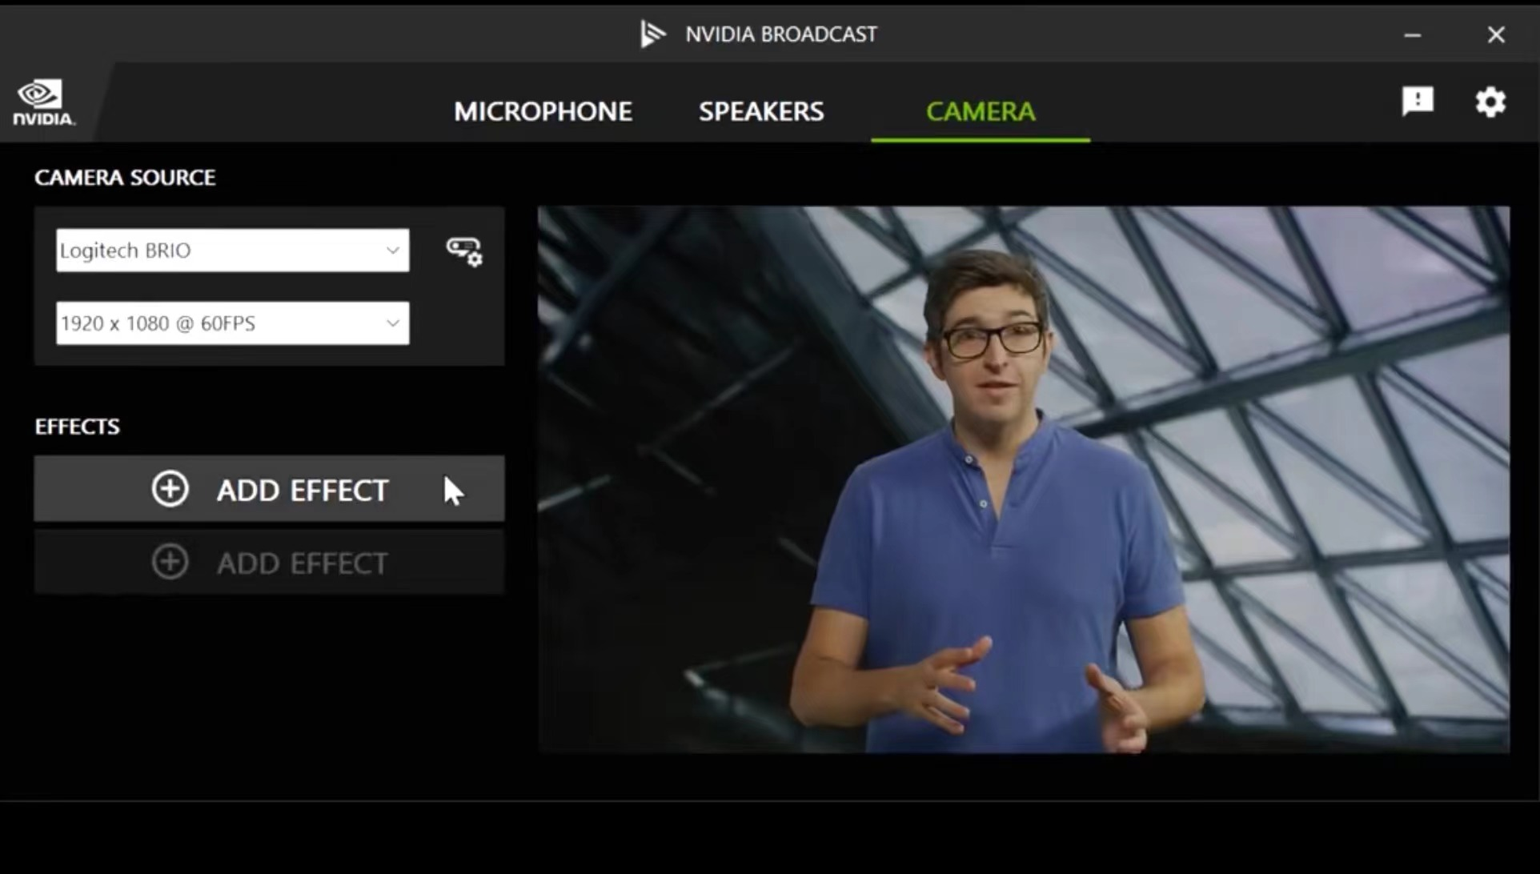Open the camera settings icon beside Logitech BRIO

464,251
